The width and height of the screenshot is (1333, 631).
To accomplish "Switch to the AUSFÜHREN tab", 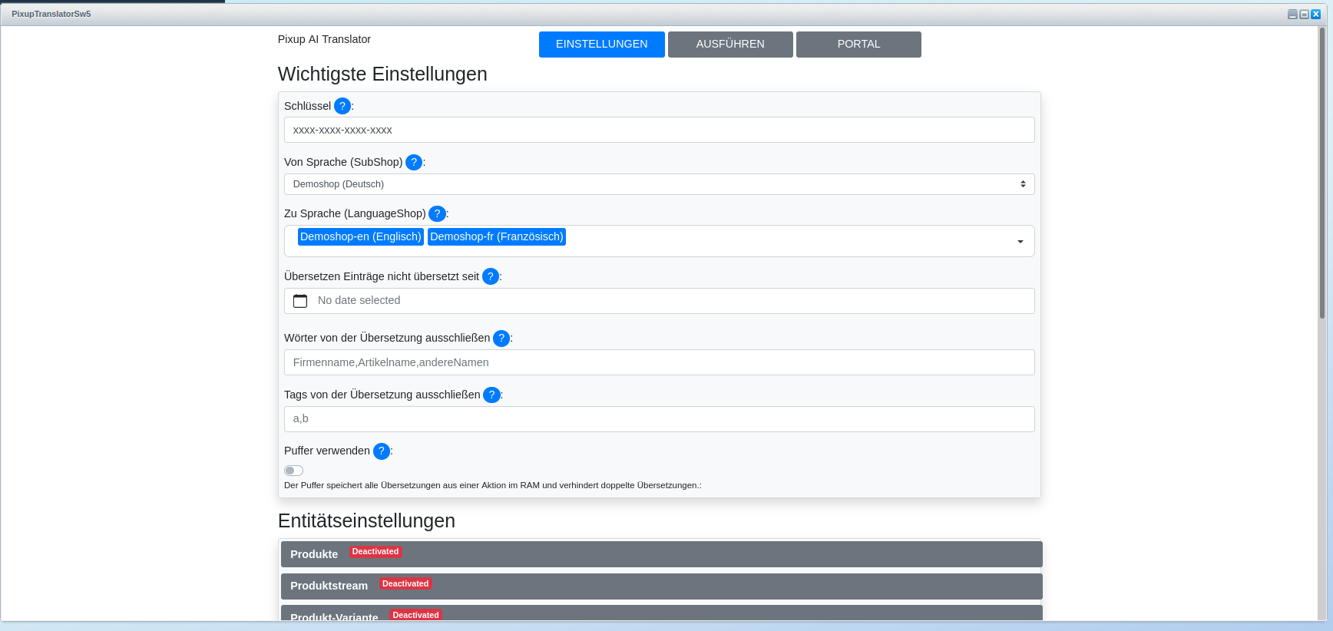I will coord(730,45).
